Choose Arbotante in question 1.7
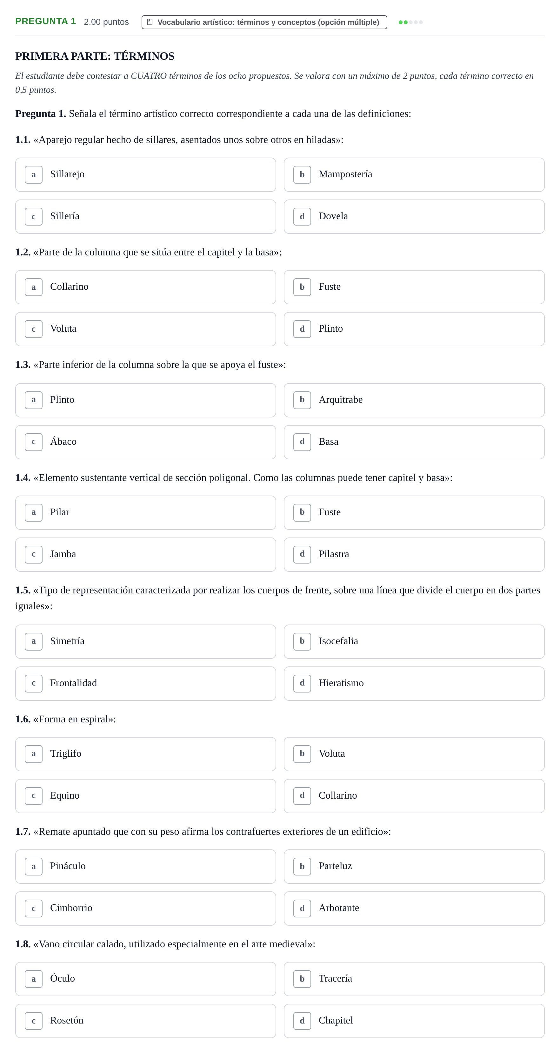The image size is (560, 1054). pyautogui.click(x=414, y=908)
